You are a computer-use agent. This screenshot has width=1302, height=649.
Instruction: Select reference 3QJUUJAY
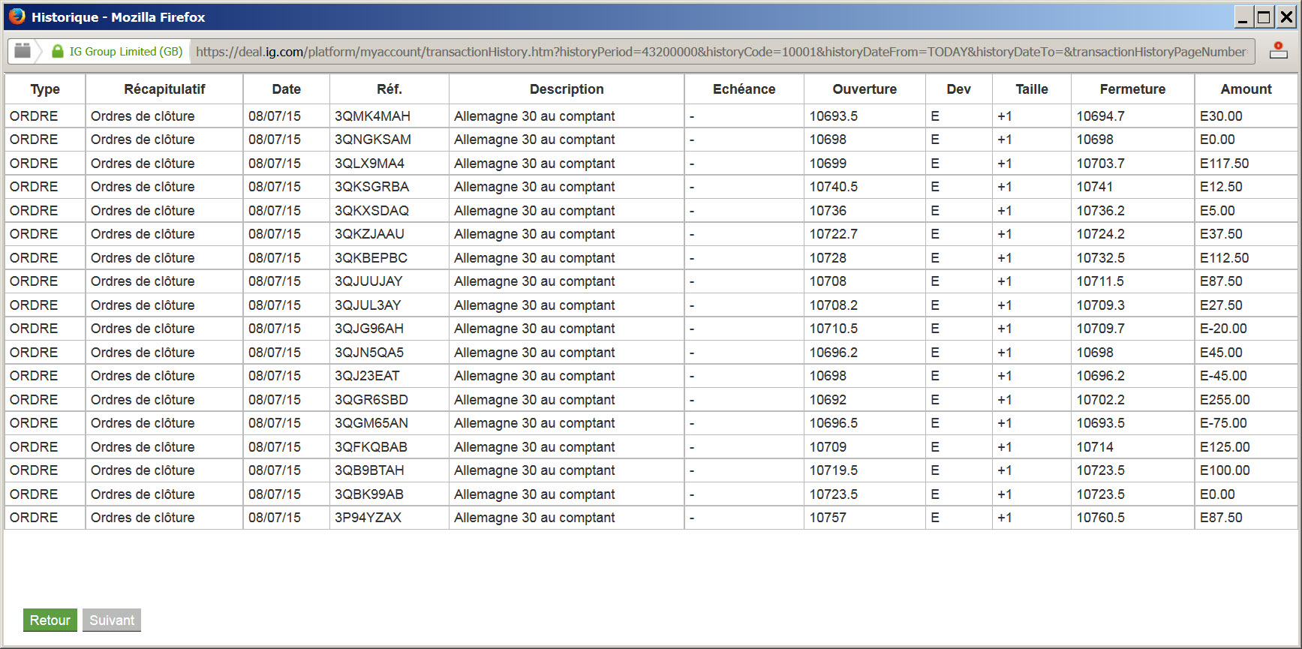[368, 281]
